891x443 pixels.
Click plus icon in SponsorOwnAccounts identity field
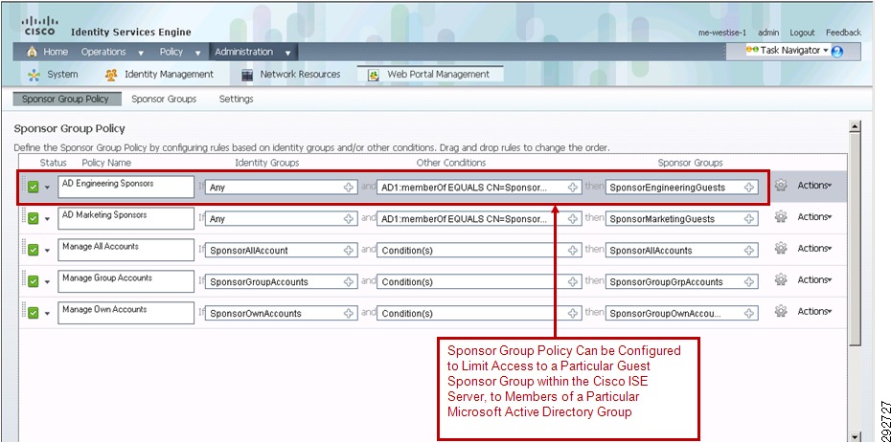point(349,313)
